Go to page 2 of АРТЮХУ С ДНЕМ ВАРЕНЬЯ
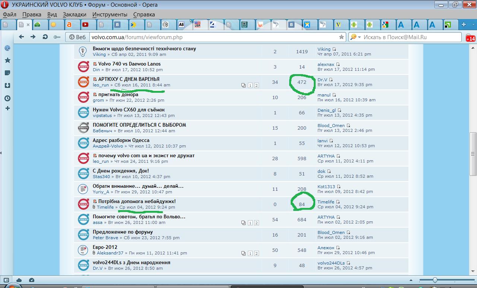The width and height of the screenshot is (477, 288). coord(256,85)
